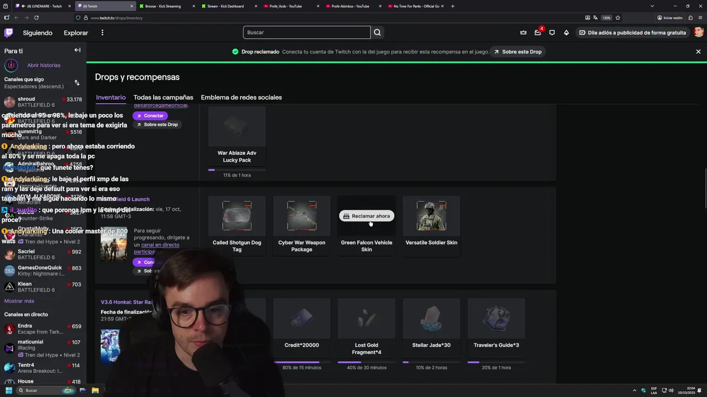Sort followed channels with the arrows icon
The width and height of the screenshot is (707, 397).
77,83
